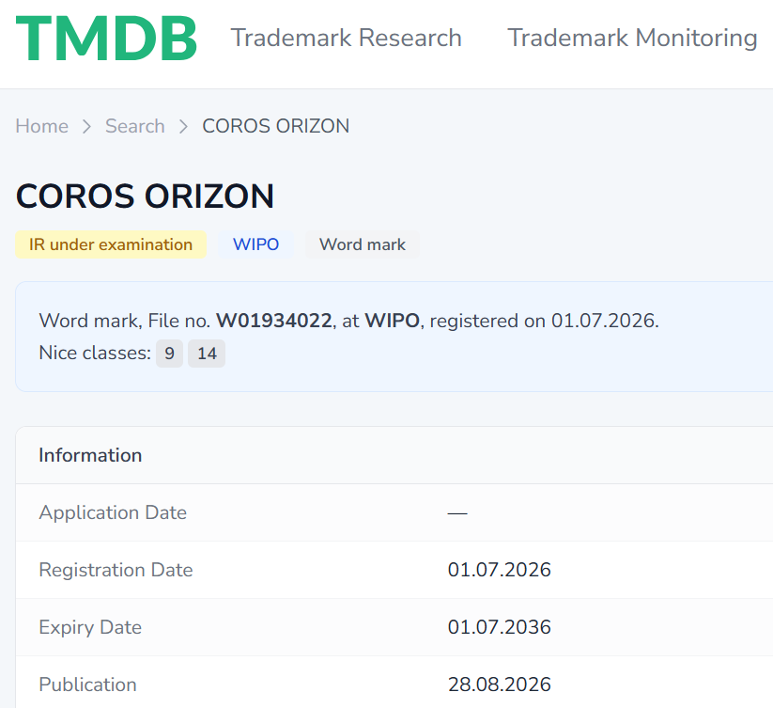Select file number W01934022
Screen dimensions: 773x708
pyautogui.click(x=274, y=322)
